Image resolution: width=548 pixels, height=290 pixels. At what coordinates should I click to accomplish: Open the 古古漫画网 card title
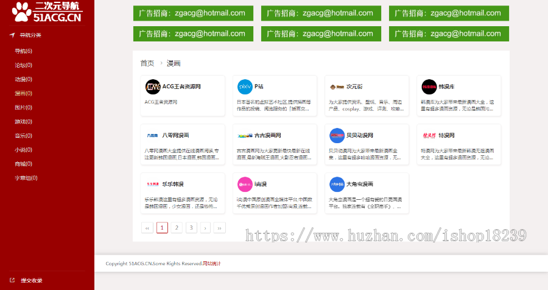tap(268, 135)
